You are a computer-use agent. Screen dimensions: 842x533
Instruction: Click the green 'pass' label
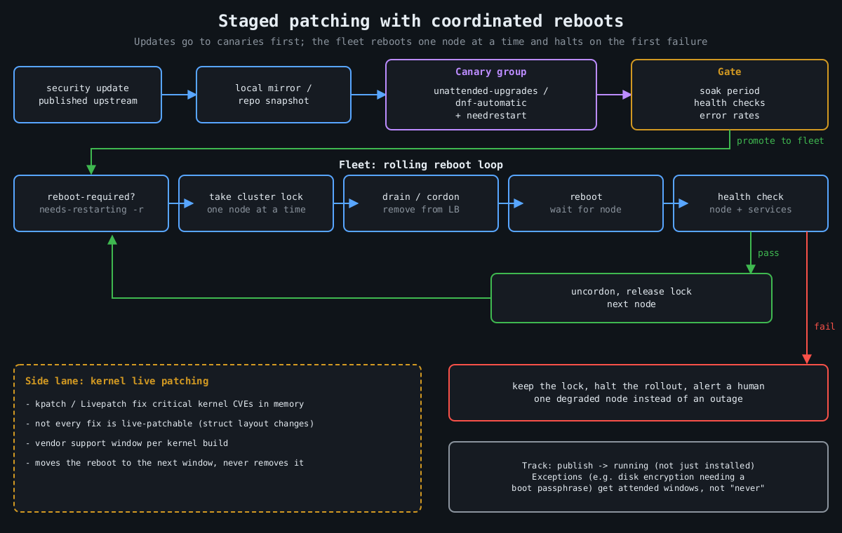[x=768, y=253]
